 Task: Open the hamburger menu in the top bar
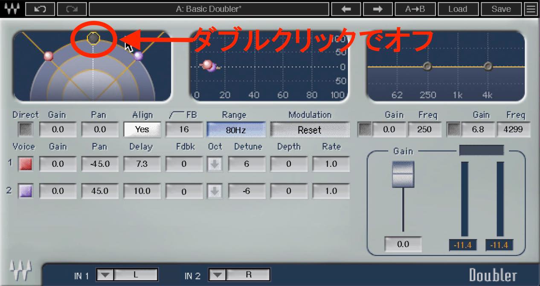(x=531, y=9)
